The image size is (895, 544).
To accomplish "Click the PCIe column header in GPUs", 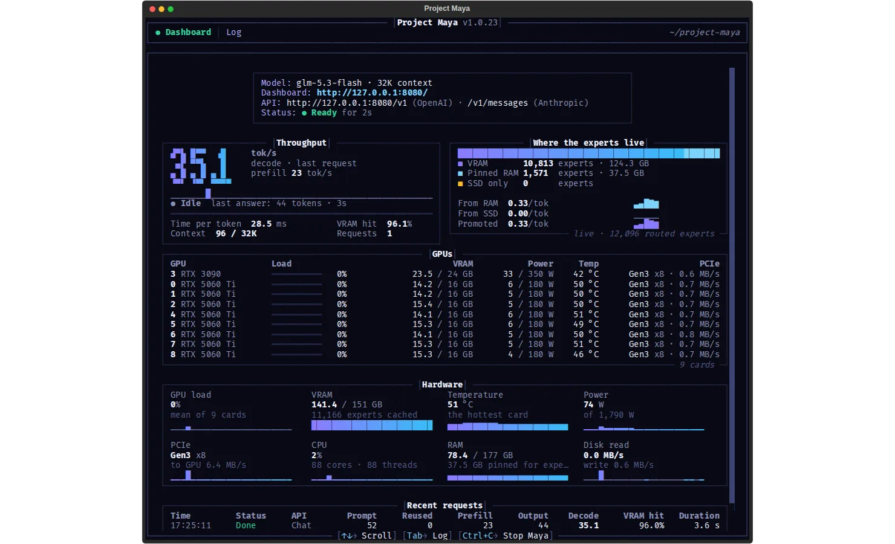I will coord(709,264).
